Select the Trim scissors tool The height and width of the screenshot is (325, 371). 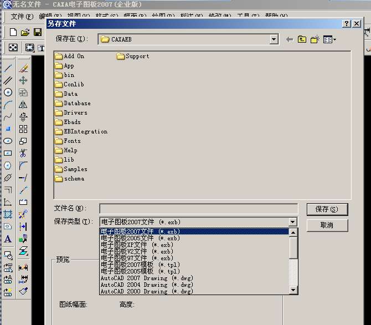pyautogui.click(x=23, y=153)
